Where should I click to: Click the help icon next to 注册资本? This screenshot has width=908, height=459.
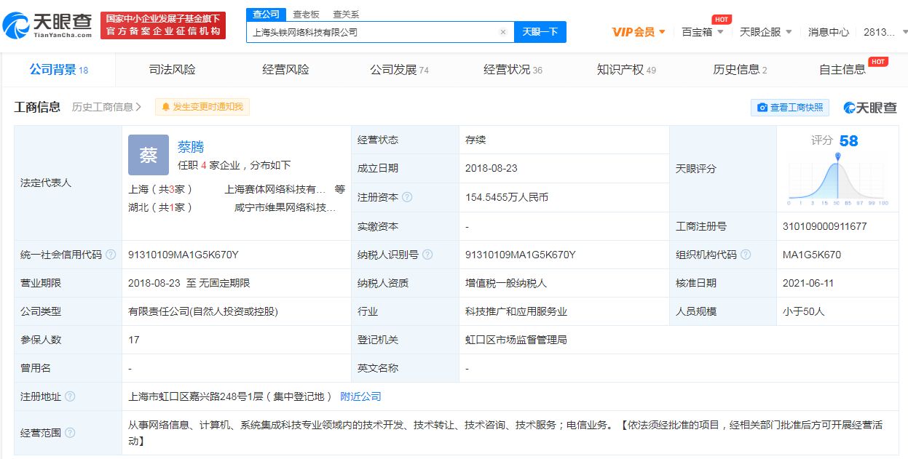coord(407,197)
